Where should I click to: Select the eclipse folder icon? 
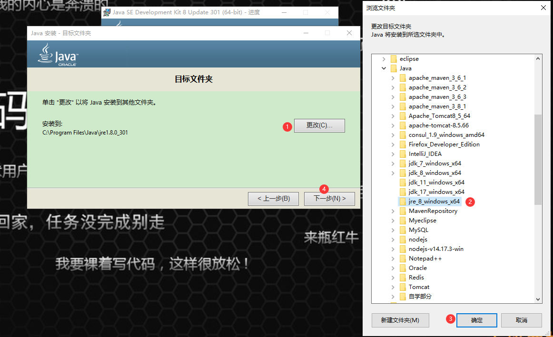394,59
